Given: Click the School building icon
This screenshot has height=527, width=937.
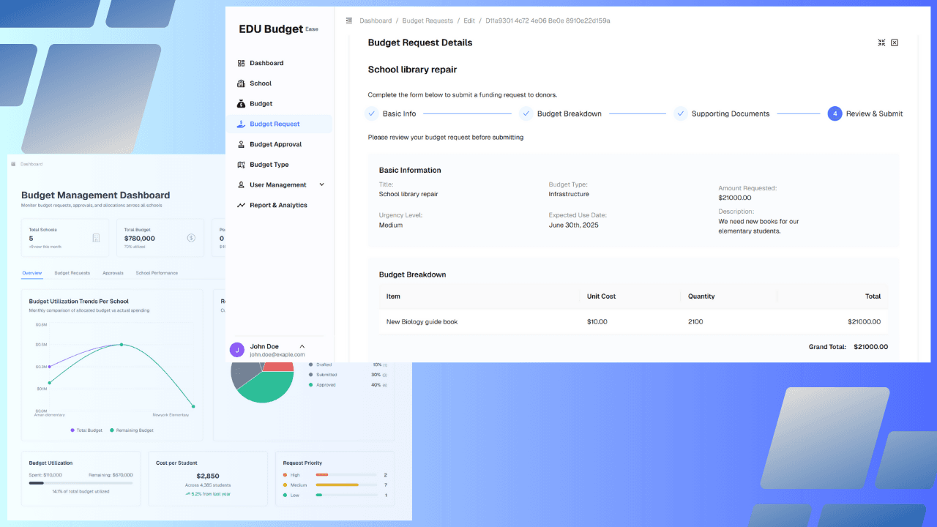Looking at the screenshot, I should point(241,83).
